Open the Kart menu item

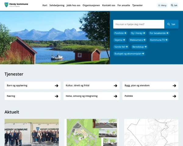[45, 5]
